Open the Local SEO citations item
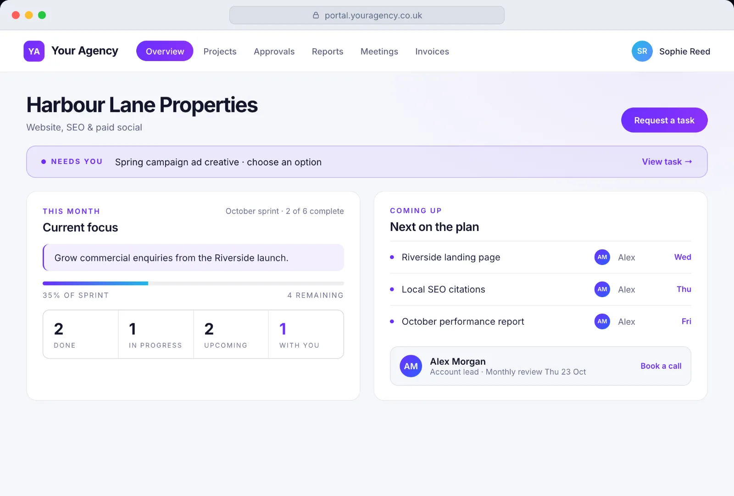734x496 pixels. pyautogui.click(x=540, y=289)
